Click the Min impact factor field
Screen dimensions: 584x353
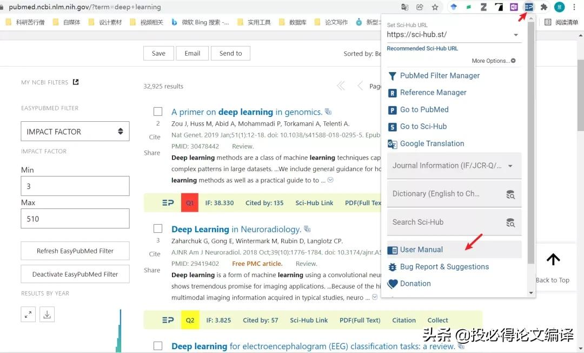(75, 186)
